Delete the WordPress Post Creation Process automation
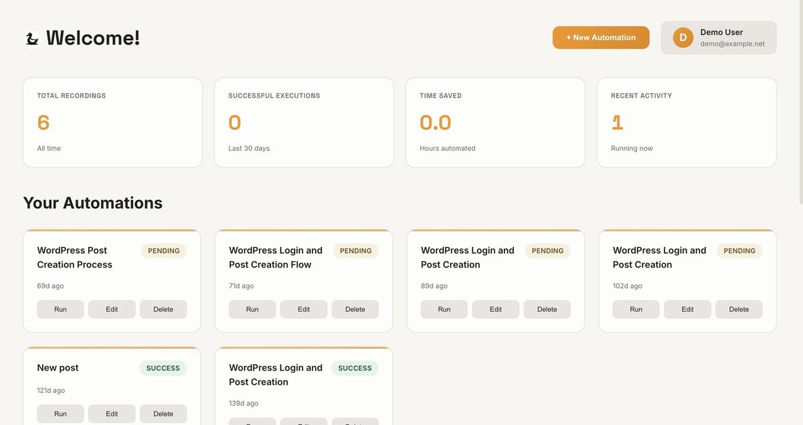 163,309
